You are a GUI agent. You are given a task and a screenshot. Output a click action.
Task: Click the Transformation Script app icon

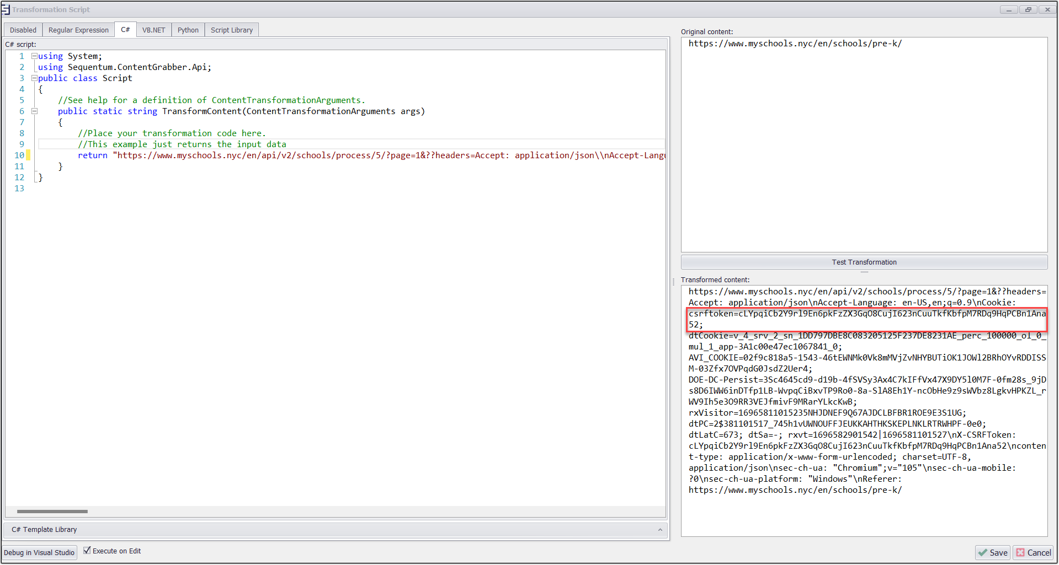click(6, 9)
